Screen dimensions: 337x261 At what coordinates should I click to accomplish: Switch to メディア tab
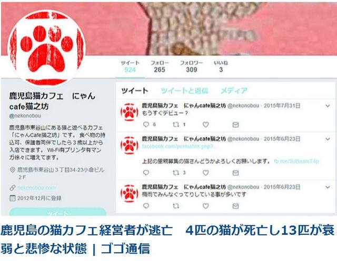(234, 91)
